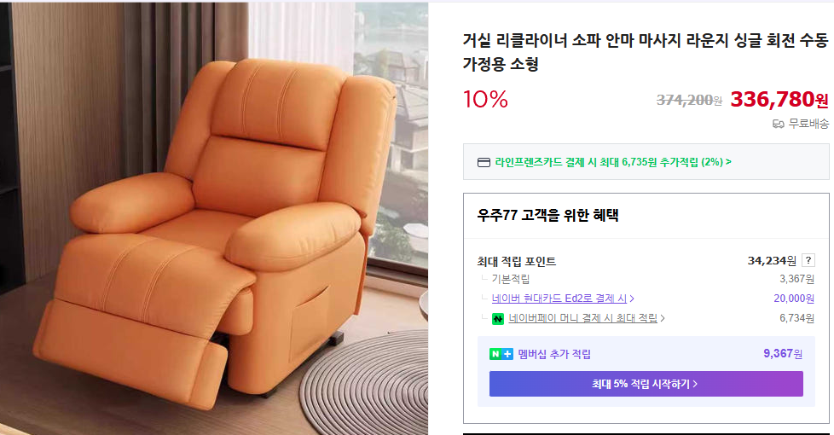Expand the arrow after 네이버 현대카드 Ed2 link
The width and height of the screenshot is (834, 435).
point(632,299)
